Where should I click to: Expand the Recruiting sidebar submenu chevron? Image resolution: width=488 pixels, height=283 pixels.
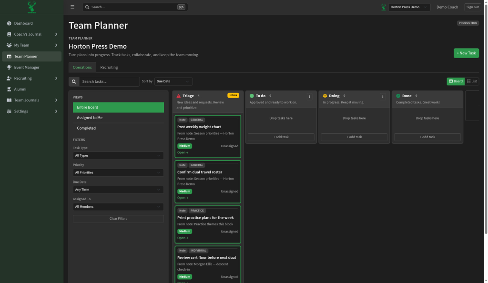(56, 78)
